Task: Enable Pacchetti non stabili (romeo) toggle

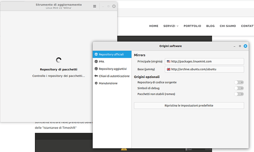Action: (x=239, y=94)
